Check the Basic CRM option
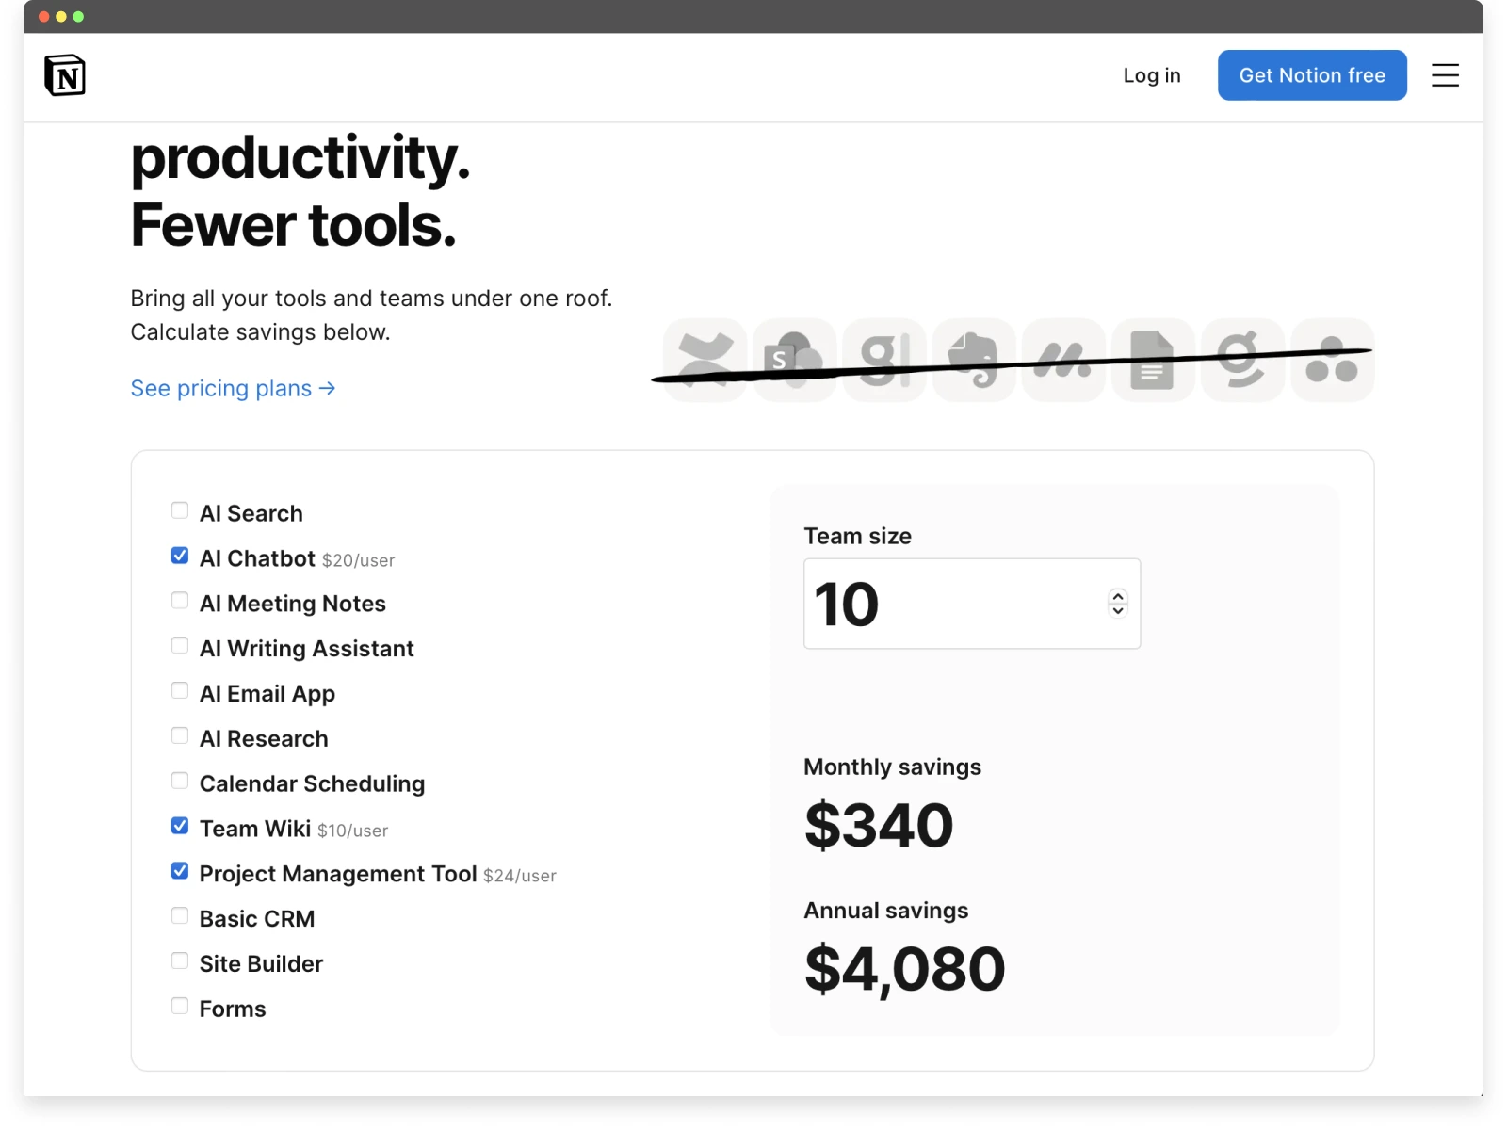 click(x=180, y=915)
